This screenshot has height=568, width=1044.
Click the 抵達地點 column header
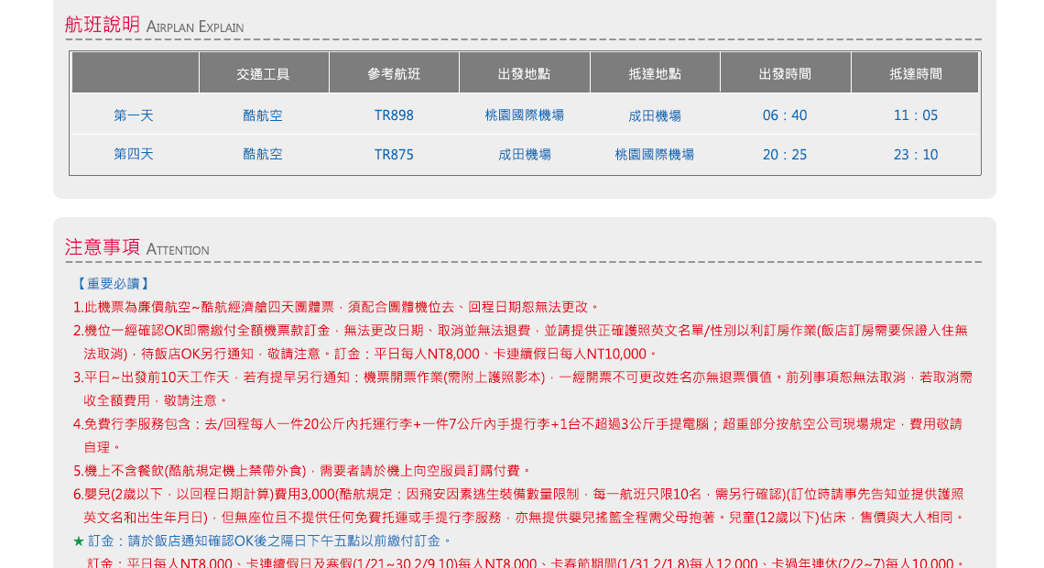pyautogui.click(x=655, y=74)
